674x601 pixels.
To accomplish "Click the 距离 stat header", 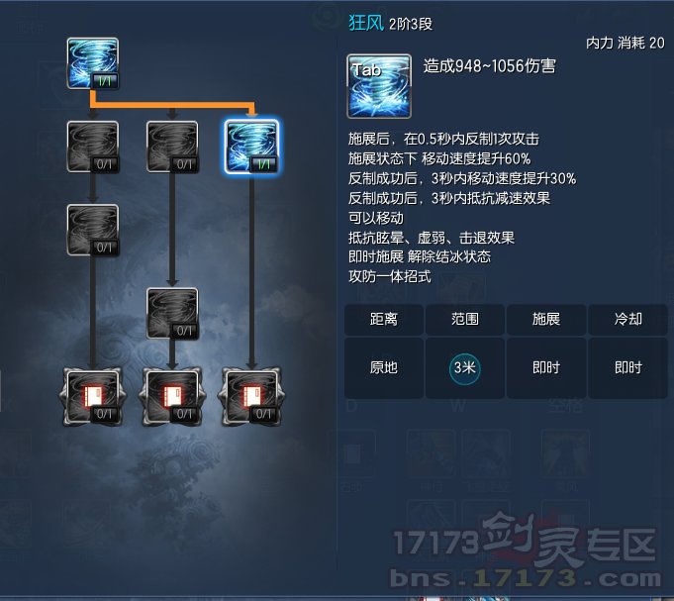I will (384, 320).
